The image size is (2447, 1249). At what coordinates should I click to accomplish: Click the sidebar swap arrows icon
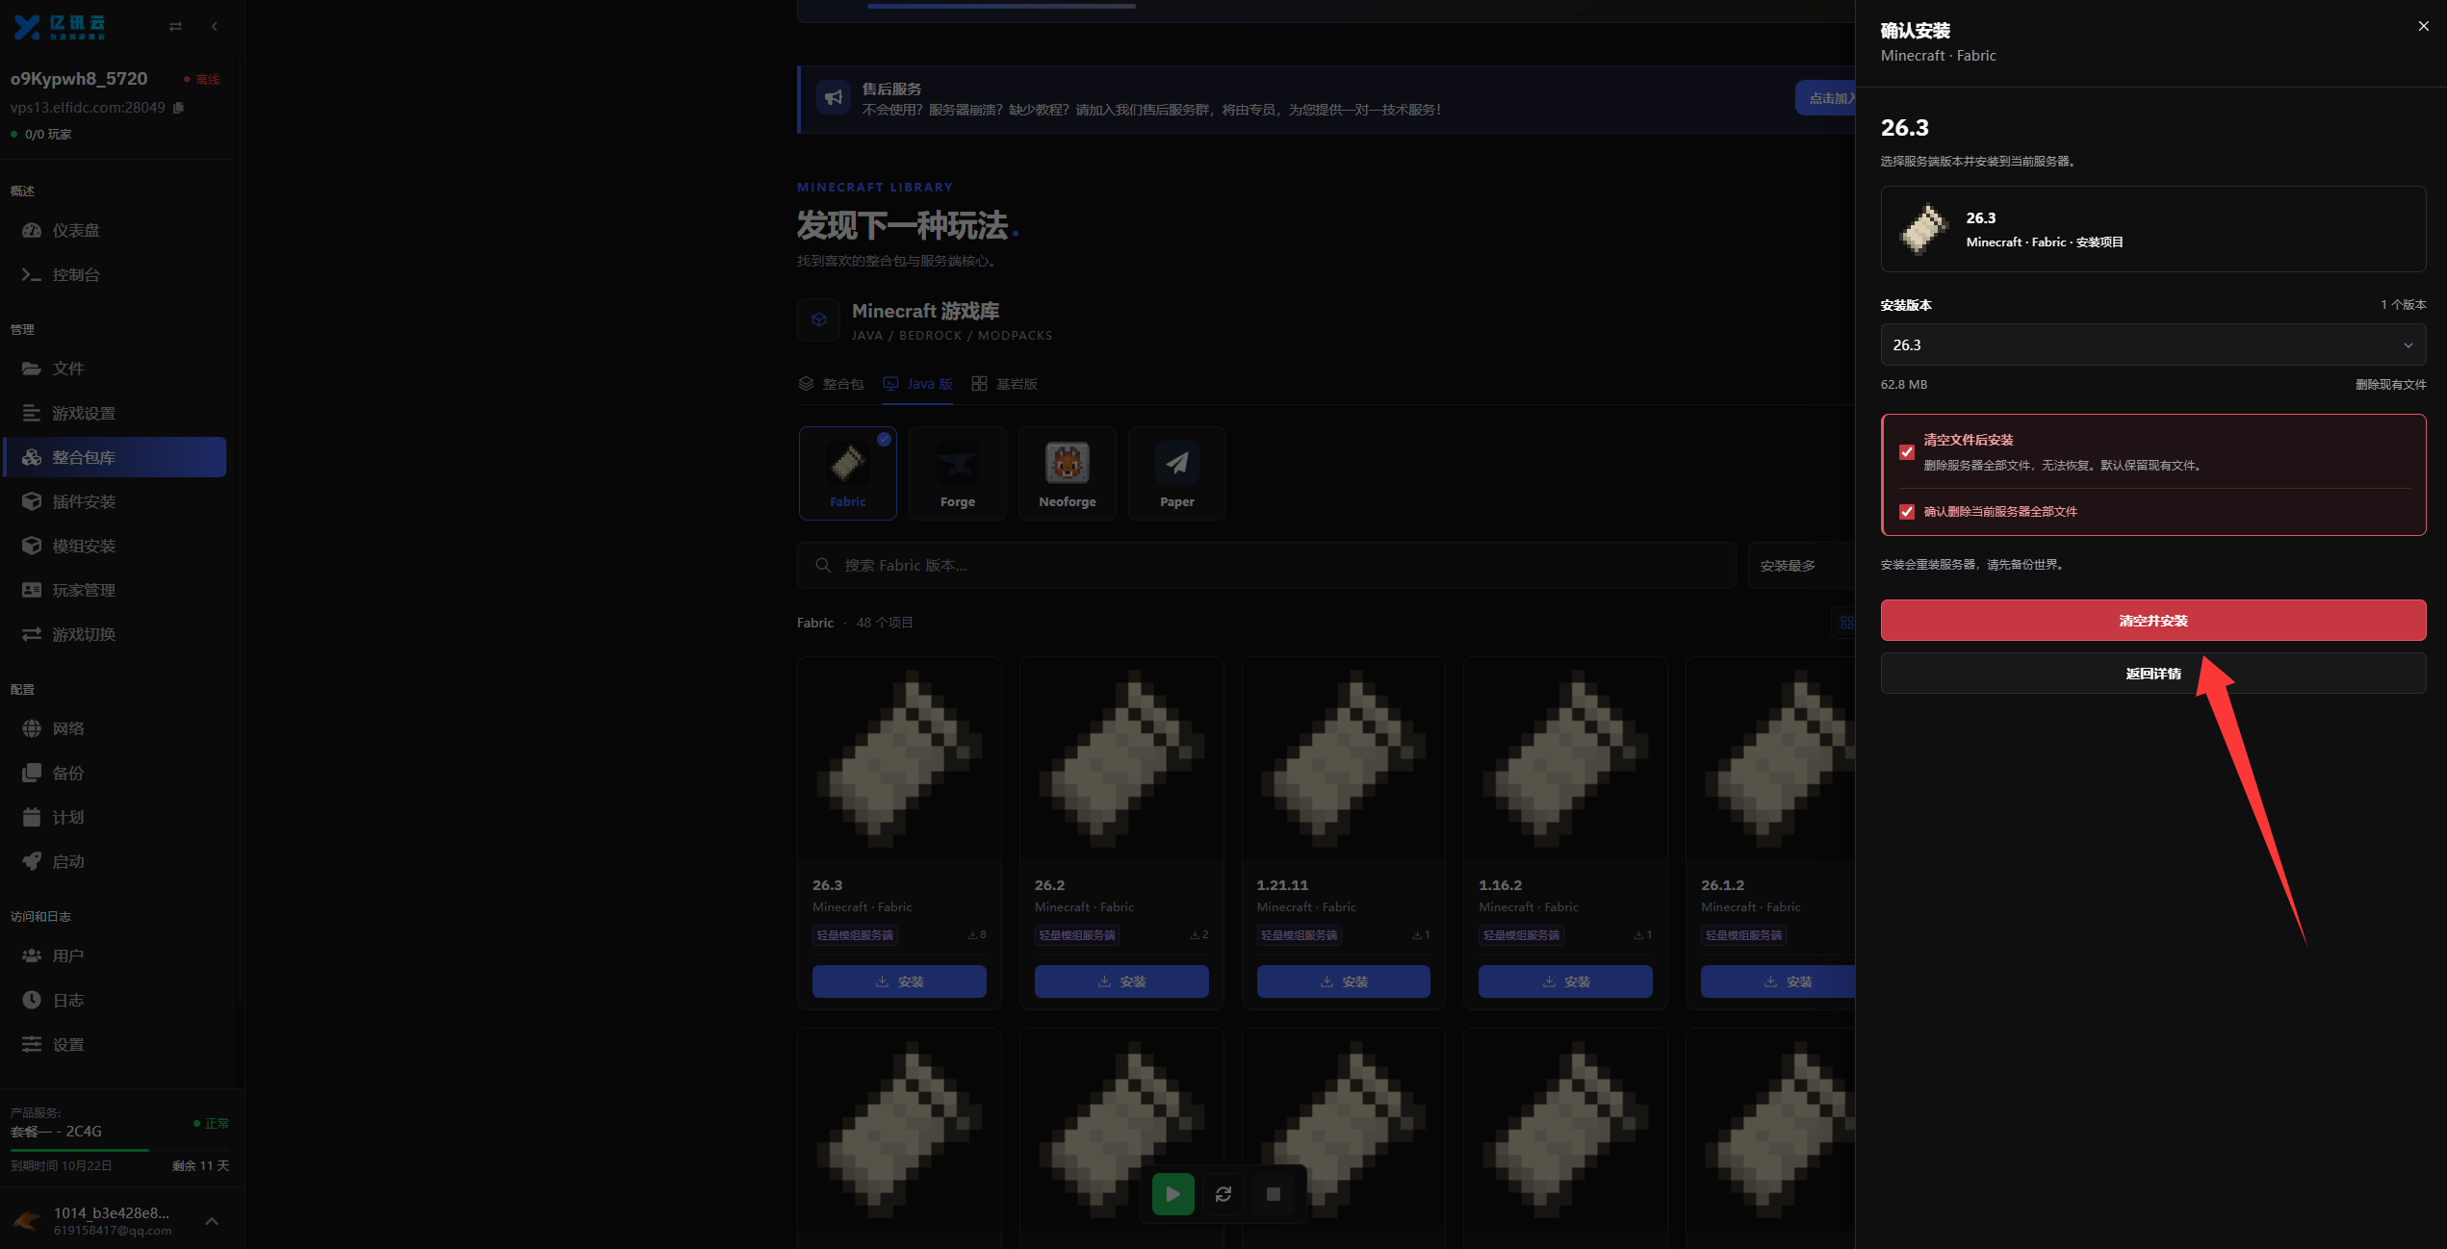tap(175, 26)
